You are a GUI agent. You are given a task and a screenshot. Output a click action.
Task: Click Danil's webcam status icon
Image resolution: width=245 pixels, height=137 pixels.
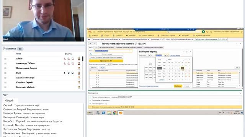click(69, 73)
